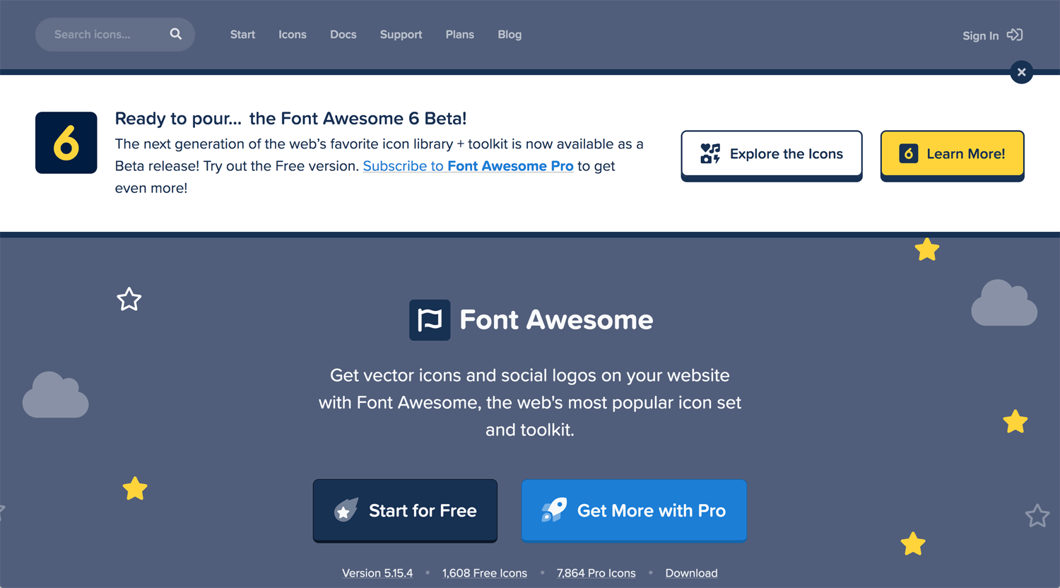Open the 7,864 Pro Icons link

596,573
